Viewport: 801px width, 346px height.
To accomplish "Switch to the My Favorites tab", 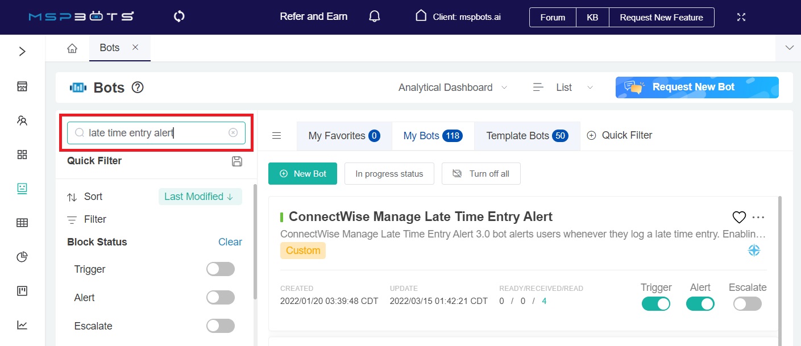I will (344, 136).
